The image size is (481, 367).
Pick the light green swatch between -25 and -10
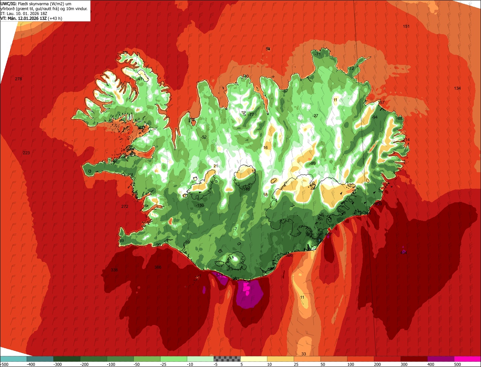174,358
